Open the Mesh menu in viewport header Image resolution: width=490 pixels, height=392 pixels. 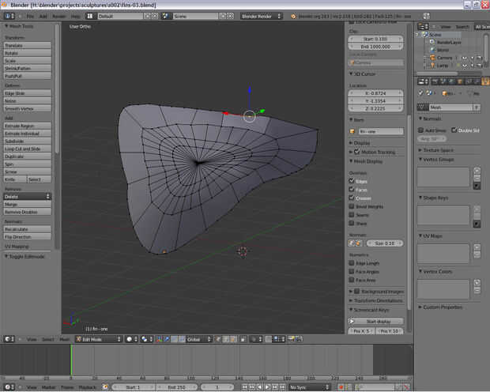(x=65, y=339)
